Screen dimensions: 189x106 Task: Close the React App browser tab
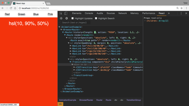tap(43, 3)
